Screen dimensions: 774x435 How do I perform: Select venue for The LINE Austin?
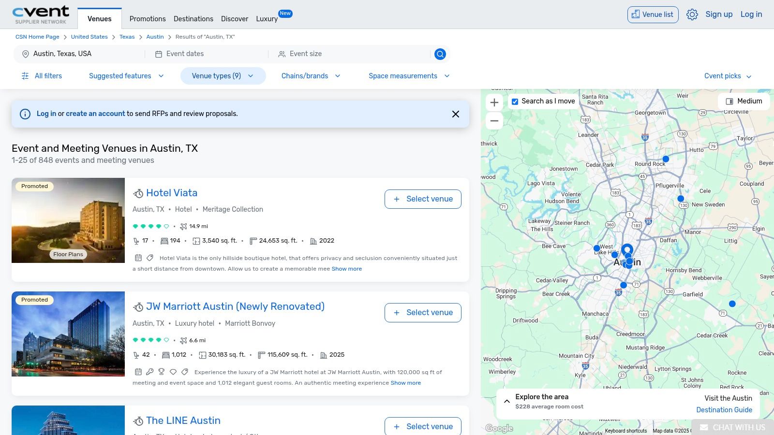[x=423, y=426]
